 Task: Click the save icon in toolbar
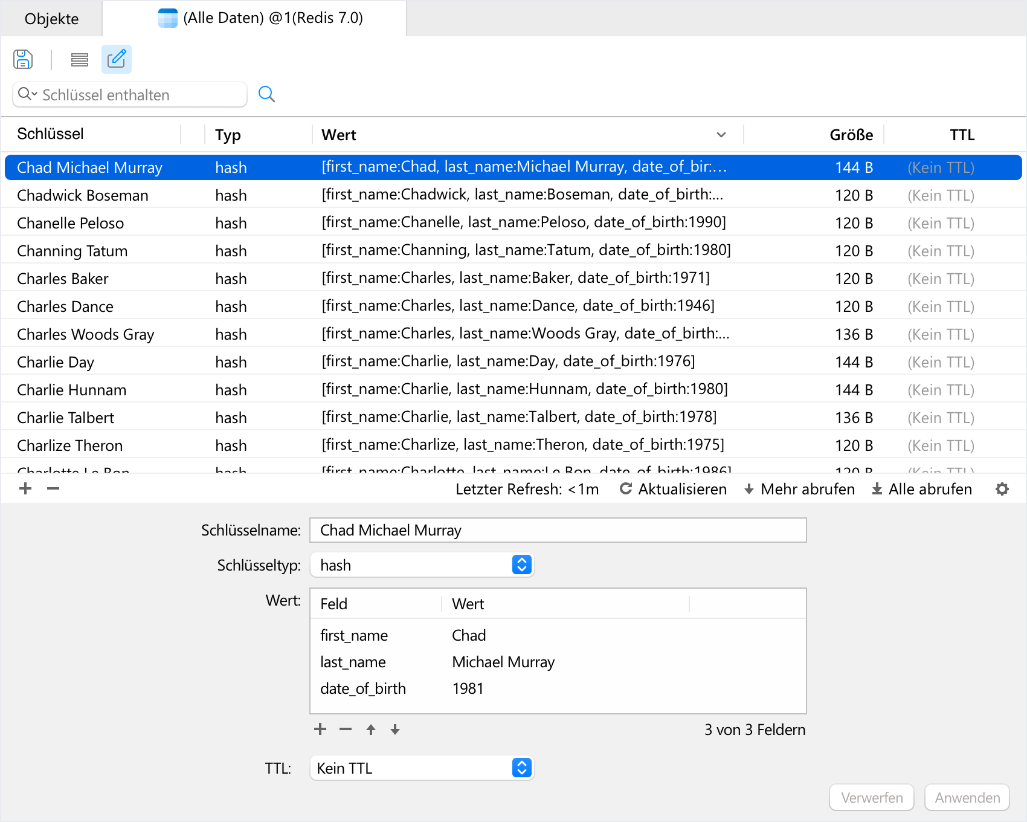[x=23, y=59]
